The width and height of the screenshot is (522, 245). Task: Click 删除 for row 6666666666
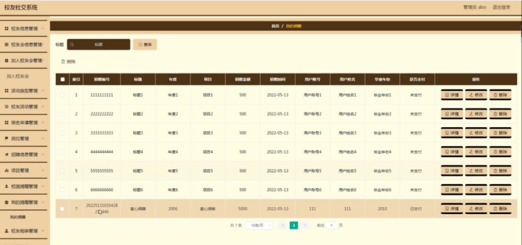tap(500, 190)
